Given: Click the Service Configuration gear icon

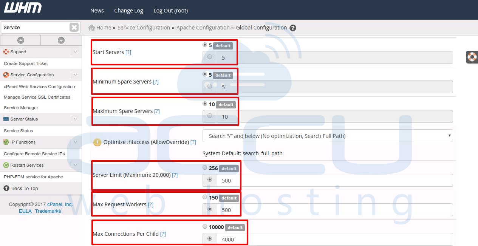Looking at the screenshot, I should [x=7, y=75].
